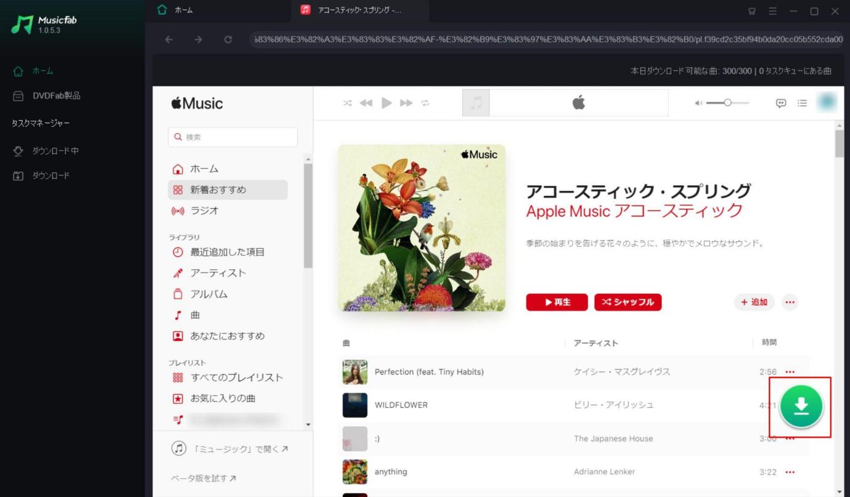
Task: Skip to previous track
Action: [366, 103]
